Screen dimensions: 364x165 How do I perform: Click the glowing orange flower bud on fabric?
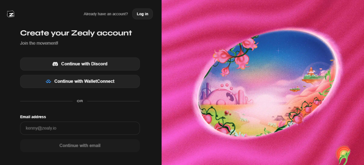(x=343, y=152)
